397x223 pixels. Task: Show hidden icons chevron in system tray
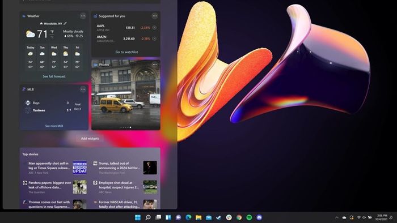click(337, 217)
